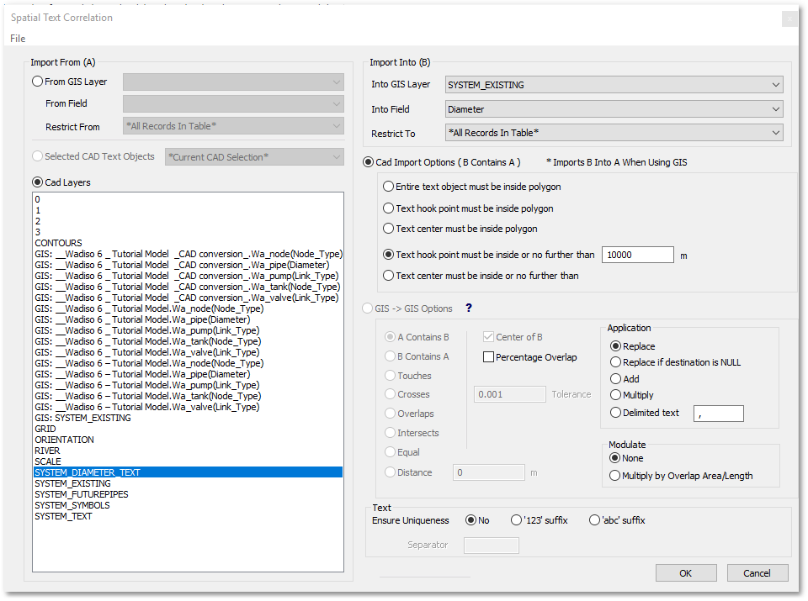Select the GRID layer
Screen dimensions: 808x601
[x=188, y=429]
